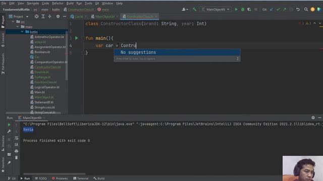The width and height of the screenshot is (323, 181).
Task: Open Project panel settings gear
Action: (x=58, y=17)
